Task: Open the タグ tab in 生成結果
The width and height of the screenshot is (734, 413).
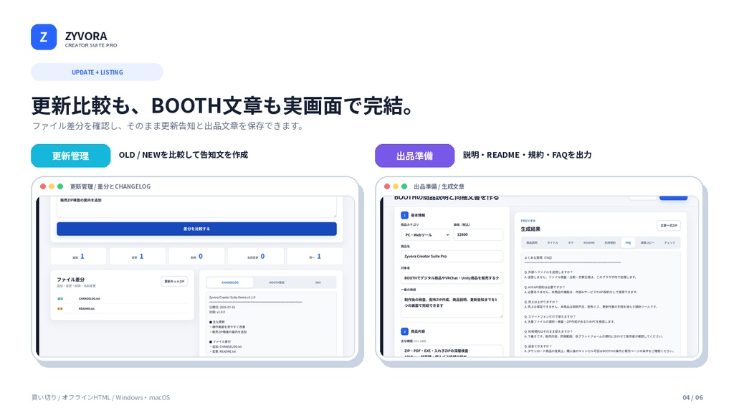Action: pyautogui.click(x=571, y=242)
